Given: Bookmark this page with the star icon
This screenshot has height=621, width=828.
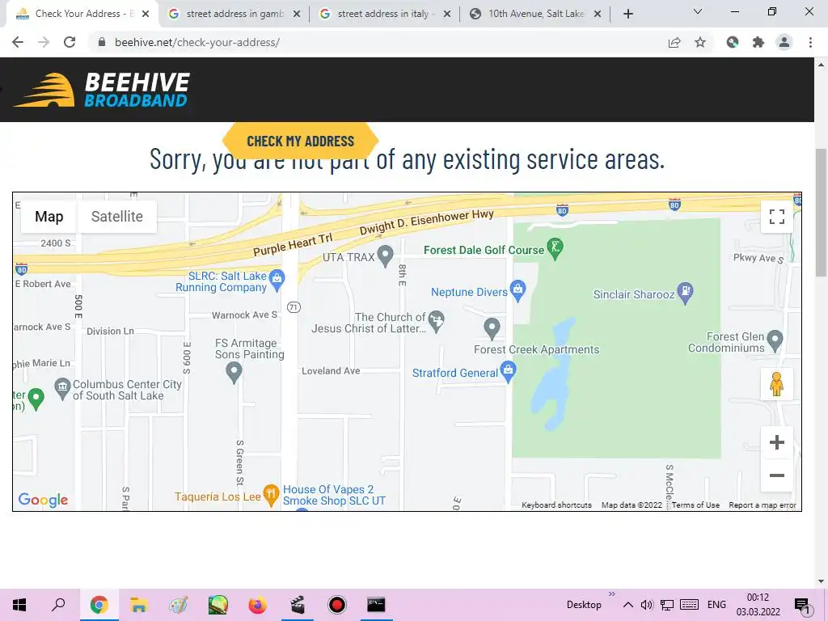Looking at the screenshot, I should (700, 42).
